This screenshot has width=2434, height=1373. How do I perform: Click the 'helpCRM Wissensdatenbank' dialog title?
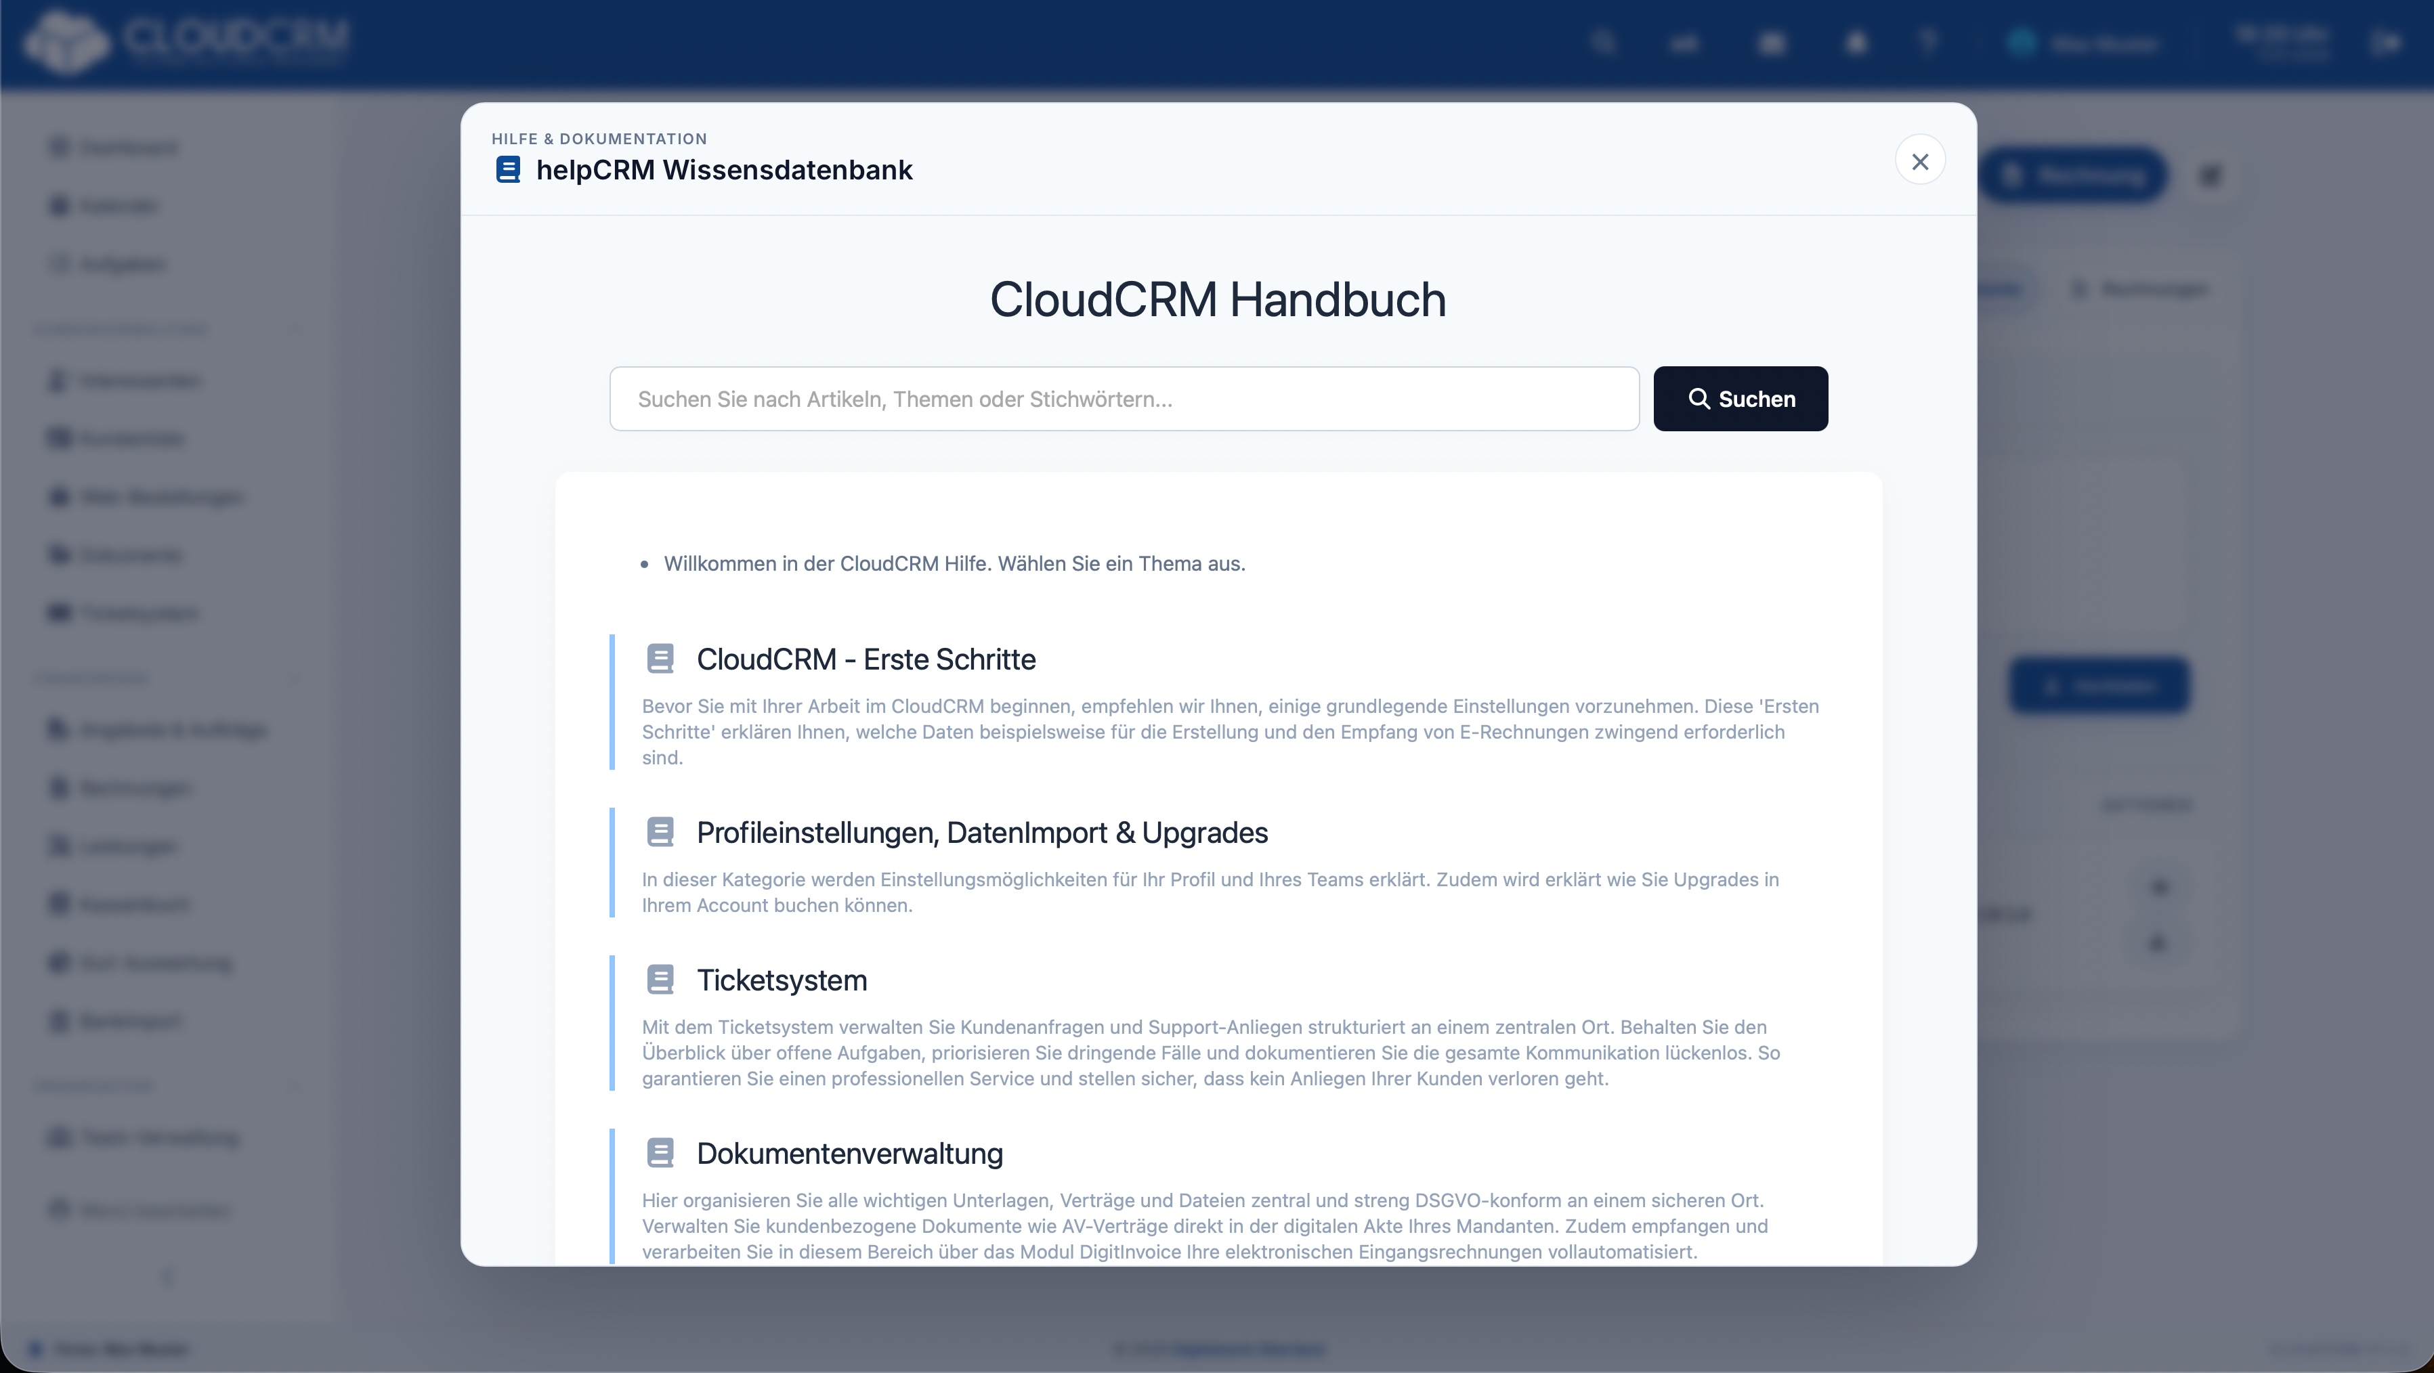pyautogui.click(x=724, y=170)
